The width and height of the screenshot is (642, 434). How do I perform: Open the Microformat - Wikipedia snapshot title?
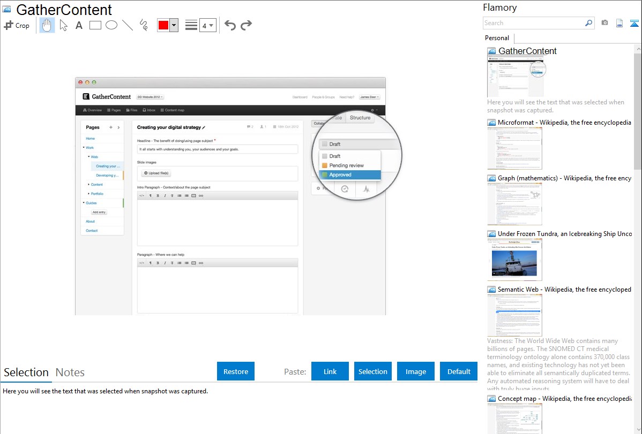point(564,123)
